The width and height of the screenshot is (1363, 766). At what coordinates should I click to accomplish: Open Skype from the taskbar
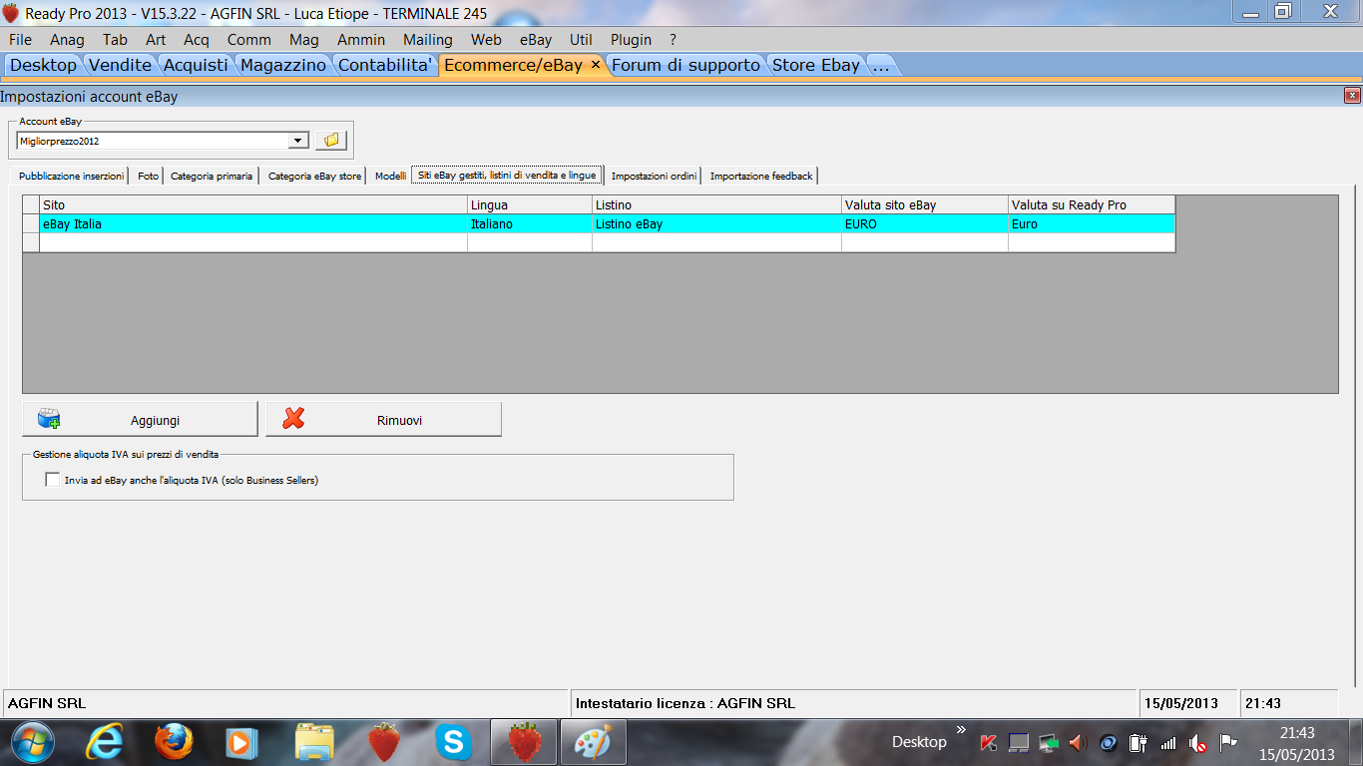[453, 742]
